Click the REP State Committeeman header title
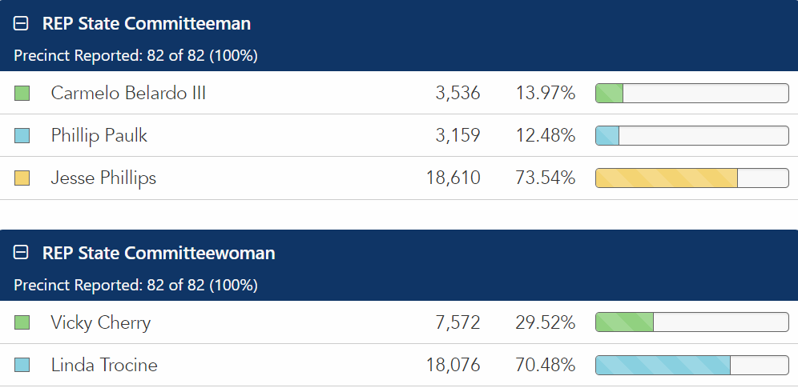The height and width of the screenshot is (388, 798). (x=147, y=24)
